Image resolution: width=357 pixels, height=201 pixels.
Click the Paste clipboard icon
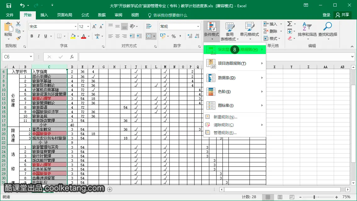coord(8,27)
